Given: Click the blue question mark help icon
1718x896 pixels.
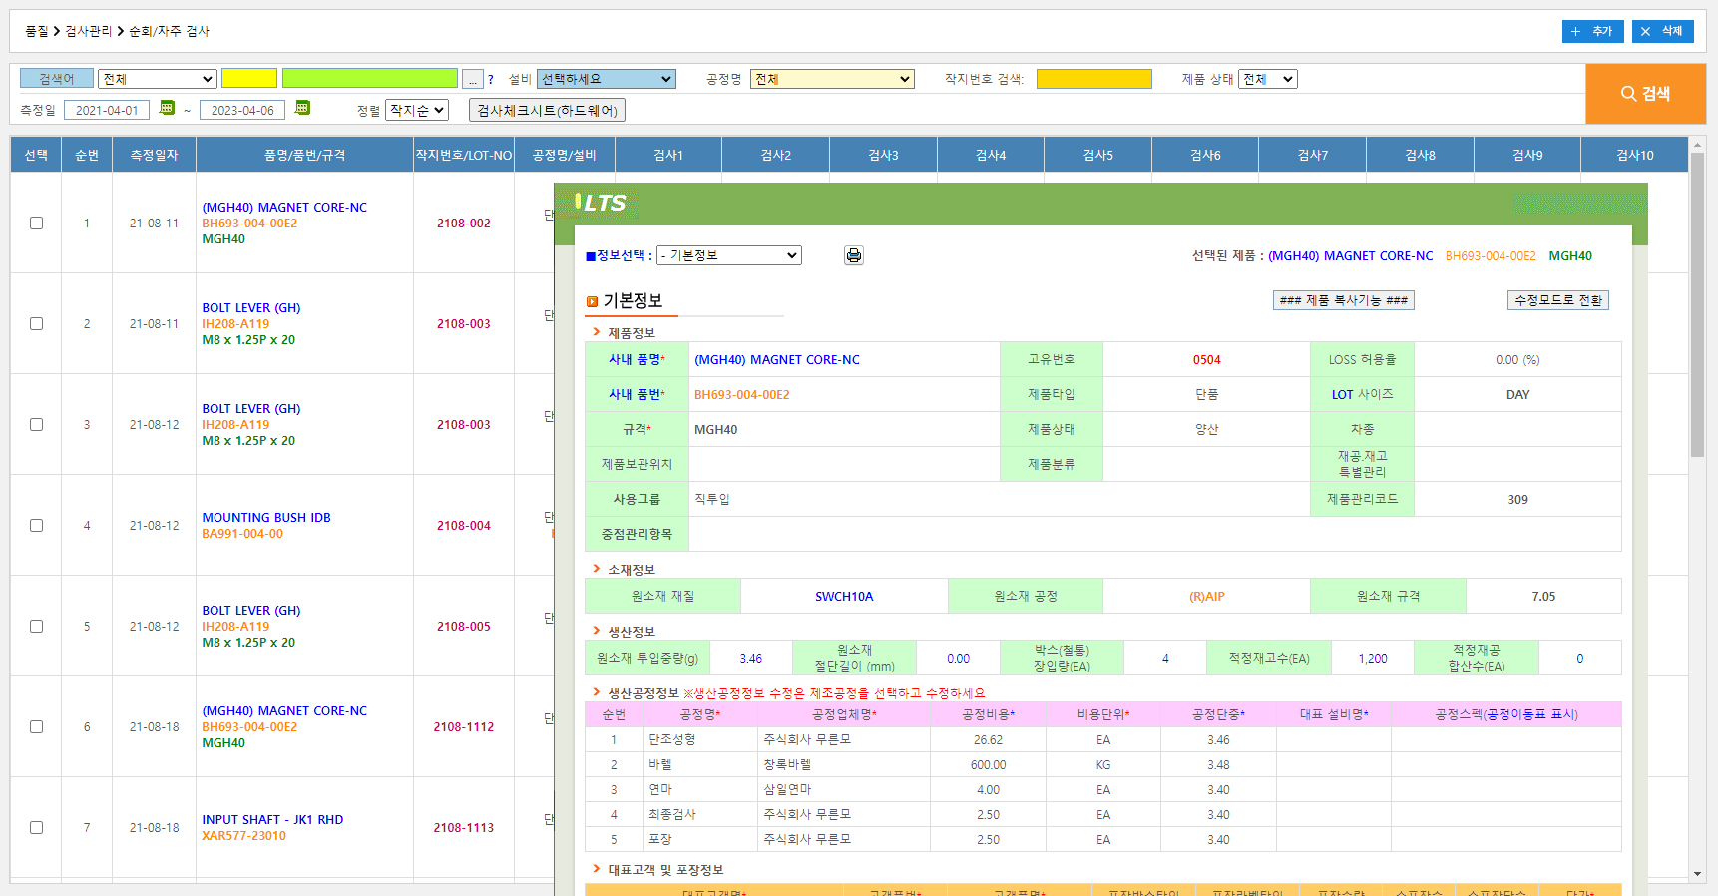Looking at the screenshot, I should coord(491,80).
